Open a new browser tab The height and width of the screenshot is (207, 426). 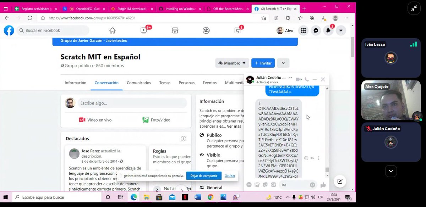(304, 9)
